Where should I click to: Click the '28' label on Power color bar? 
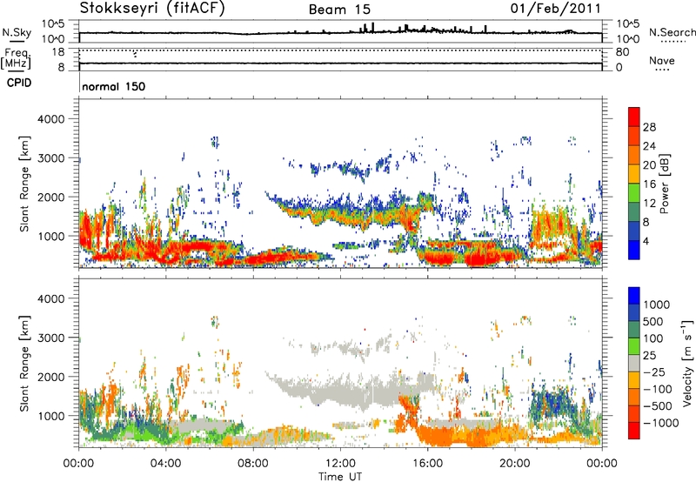(649, 127)
